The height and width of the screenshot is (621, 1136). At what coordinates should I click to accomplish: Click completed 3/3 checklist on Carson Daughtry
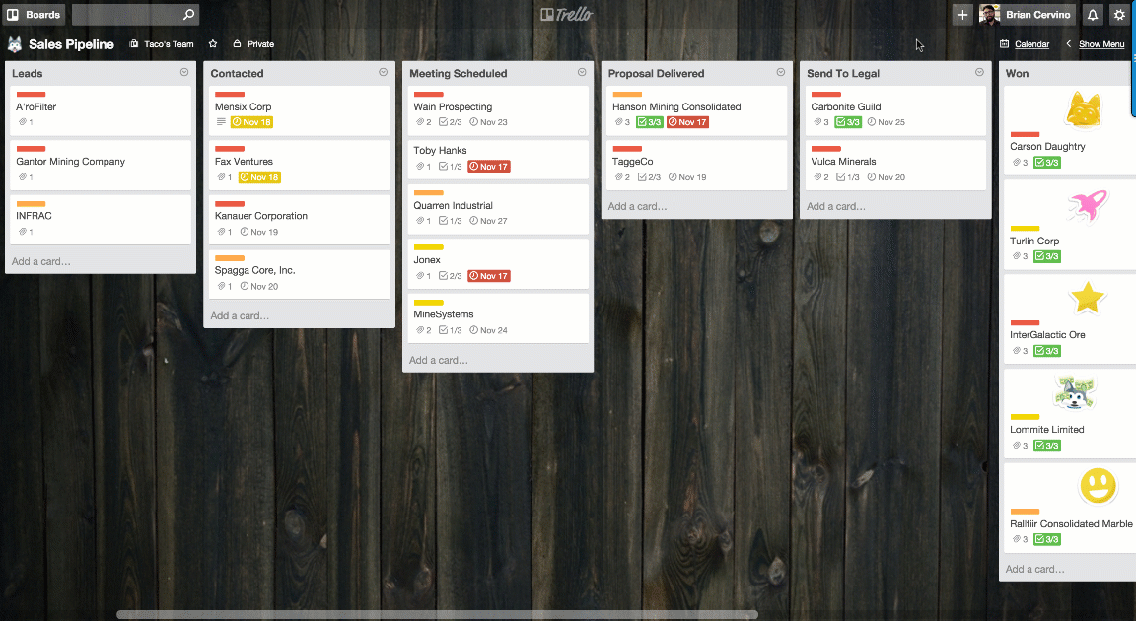click(1047, 162)
